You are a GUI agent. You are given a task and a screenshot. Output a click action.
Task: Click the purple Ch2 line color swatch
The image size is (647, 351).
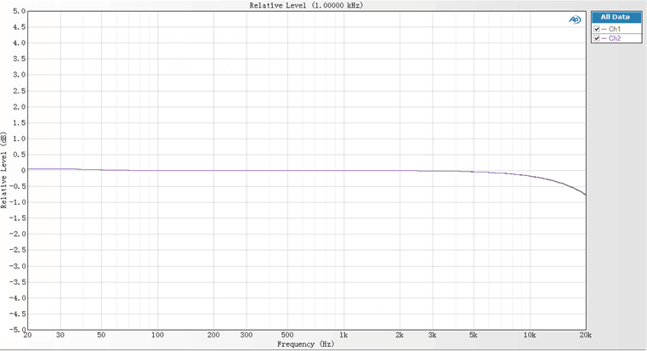pyautogui.click(x=604, y=38)
